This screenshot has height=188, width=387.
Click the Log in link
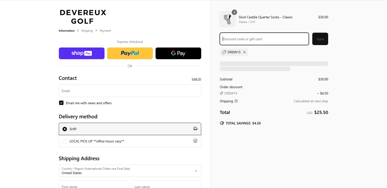tap(196, 79)
